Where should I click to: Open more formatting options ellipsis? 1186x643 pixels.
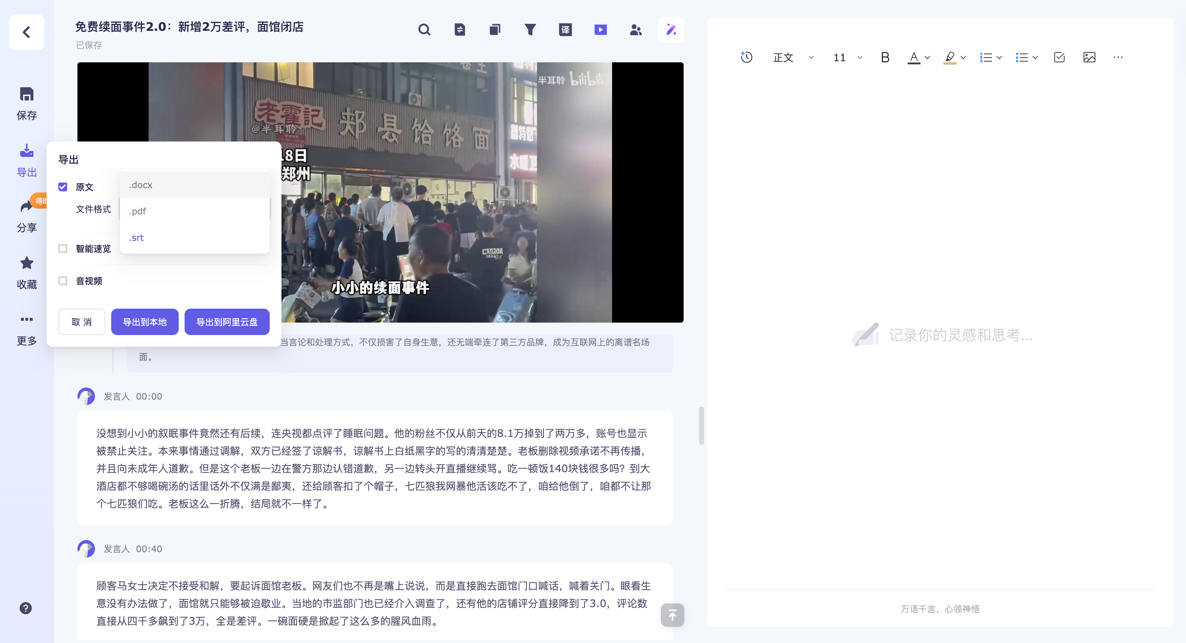coord(1118,58)
